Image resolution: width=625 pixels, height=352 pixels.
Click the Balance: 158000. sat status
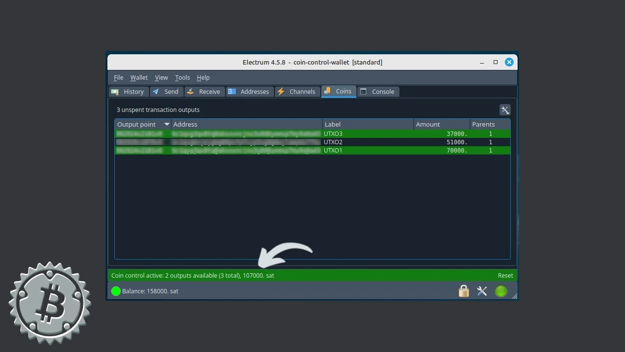coord(150,291)
